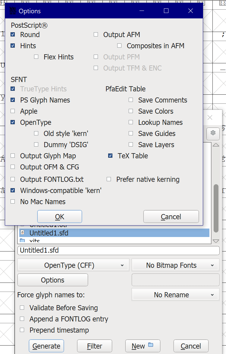Click the Generate button
This screenshot has width=226, height=354.
[x=46, y=346]
